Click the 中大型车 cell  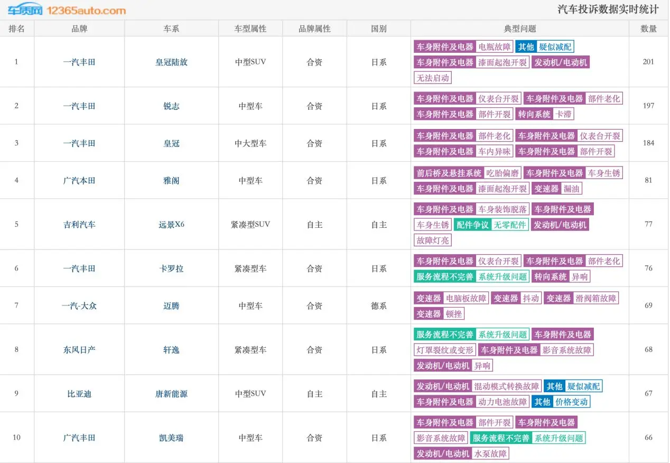click(x=250, y=143)
